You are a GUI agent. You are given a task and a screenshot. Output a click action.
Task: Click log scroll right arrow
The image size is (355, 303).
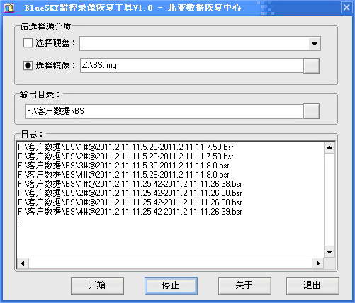318,263
